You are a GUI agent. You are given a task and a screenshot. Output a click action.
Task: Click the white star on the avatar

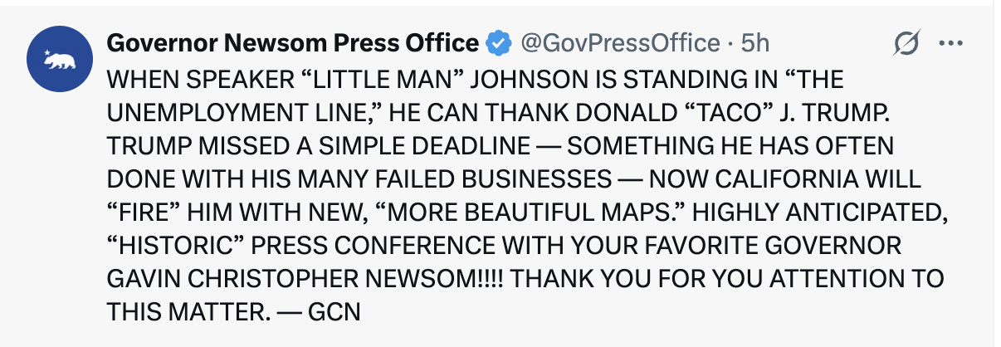tap(46, 51)
